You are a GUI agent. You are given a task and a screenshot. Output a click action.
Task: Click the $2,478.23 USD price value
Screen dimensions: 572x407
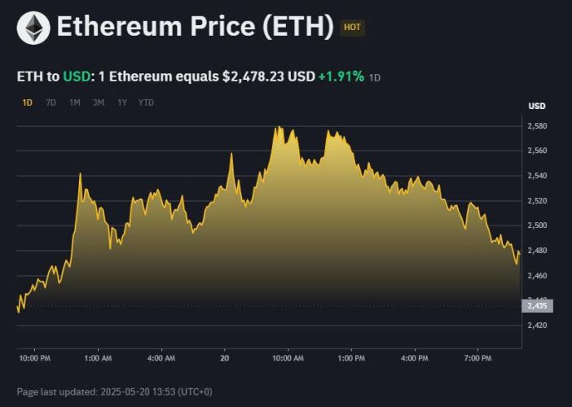[268, 77]
